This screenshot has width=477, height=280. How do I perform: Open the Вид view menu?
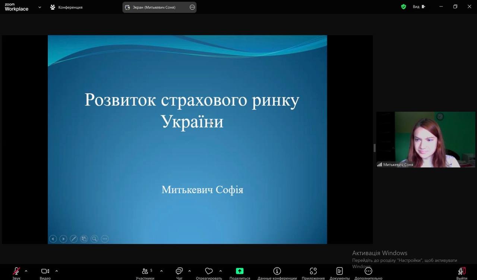[418, 7]
